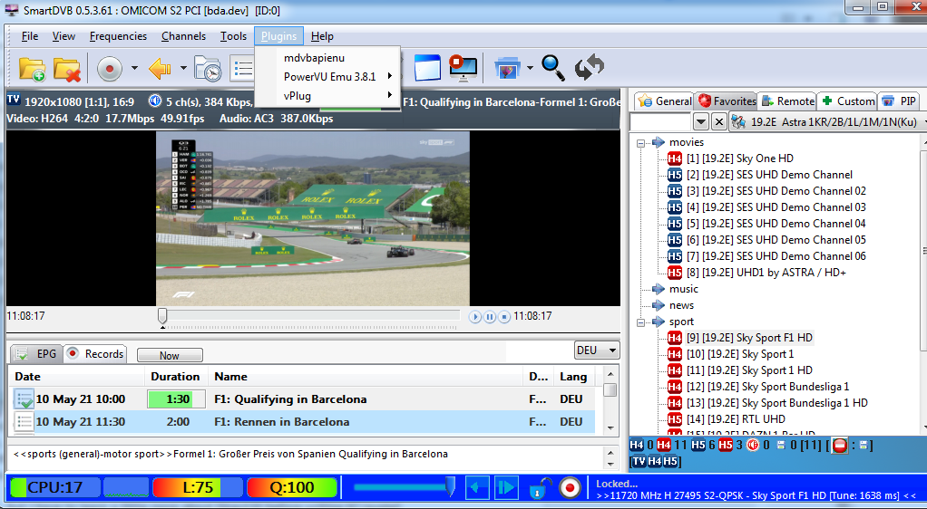Screen dimensions: 927x509
Task: Click the audio speaker icon in info bar
Action: (x=155, y=101)
